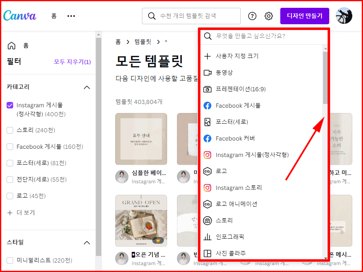363x272 pixels.
Task: Click 스토리 text in dropdown list
Action: coord(224,221)
